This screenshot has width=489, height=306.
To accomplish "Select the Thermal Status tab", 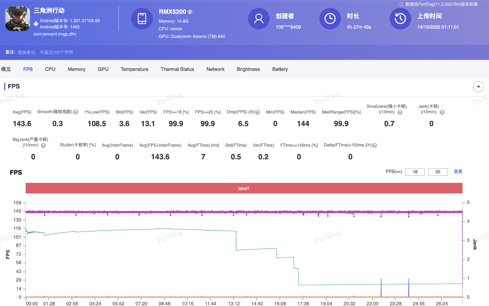I will 177,69.
